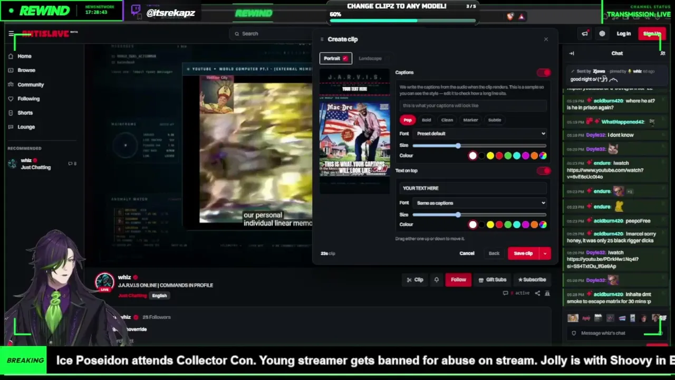Adjust the captions Size slider
The width and height of the screenshot is (675, 380).
pos(479,146)
